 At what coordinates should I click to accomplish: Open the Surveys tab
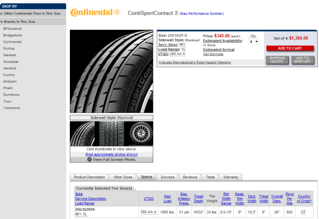(x=167, y=177)
